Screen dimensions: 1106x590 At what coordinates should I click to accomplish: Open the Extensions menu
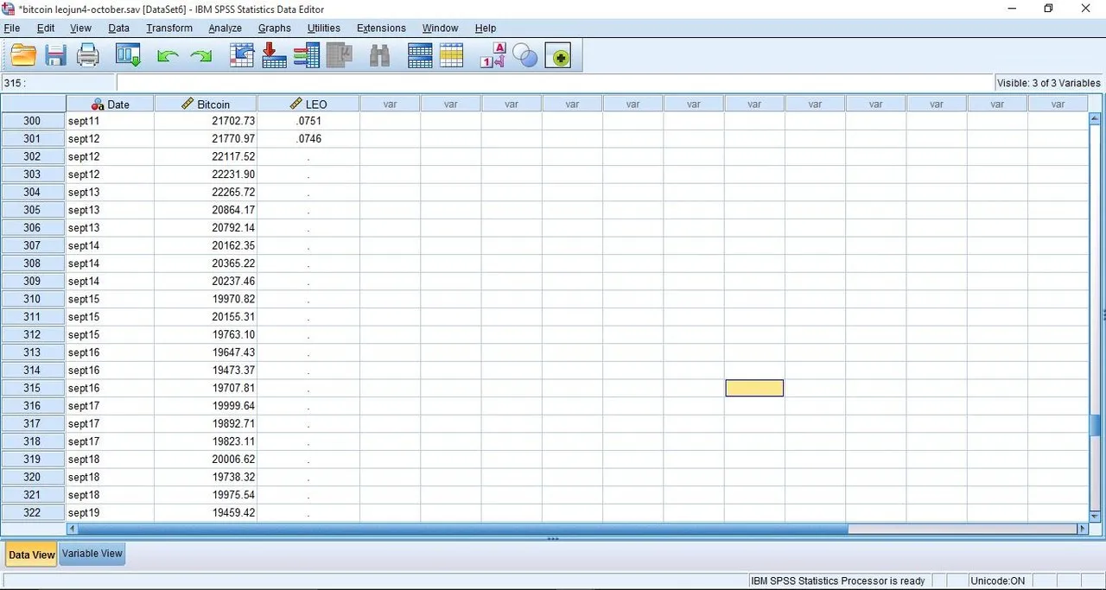(381, 28)
